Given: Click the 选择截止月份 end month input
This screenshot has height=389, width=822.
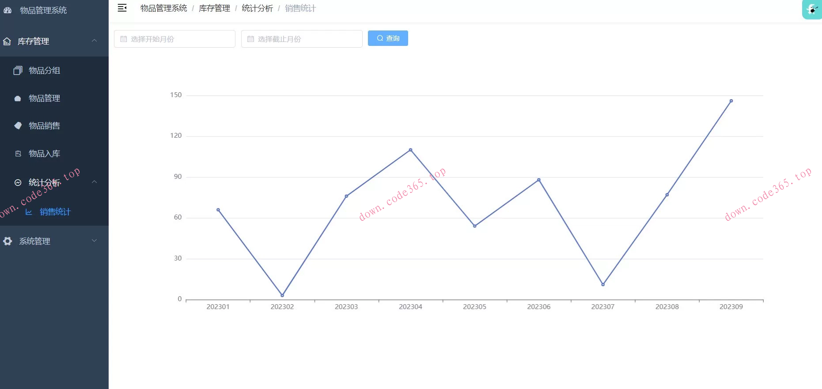Looking at the screenshot, I should (x=302, y=39).
